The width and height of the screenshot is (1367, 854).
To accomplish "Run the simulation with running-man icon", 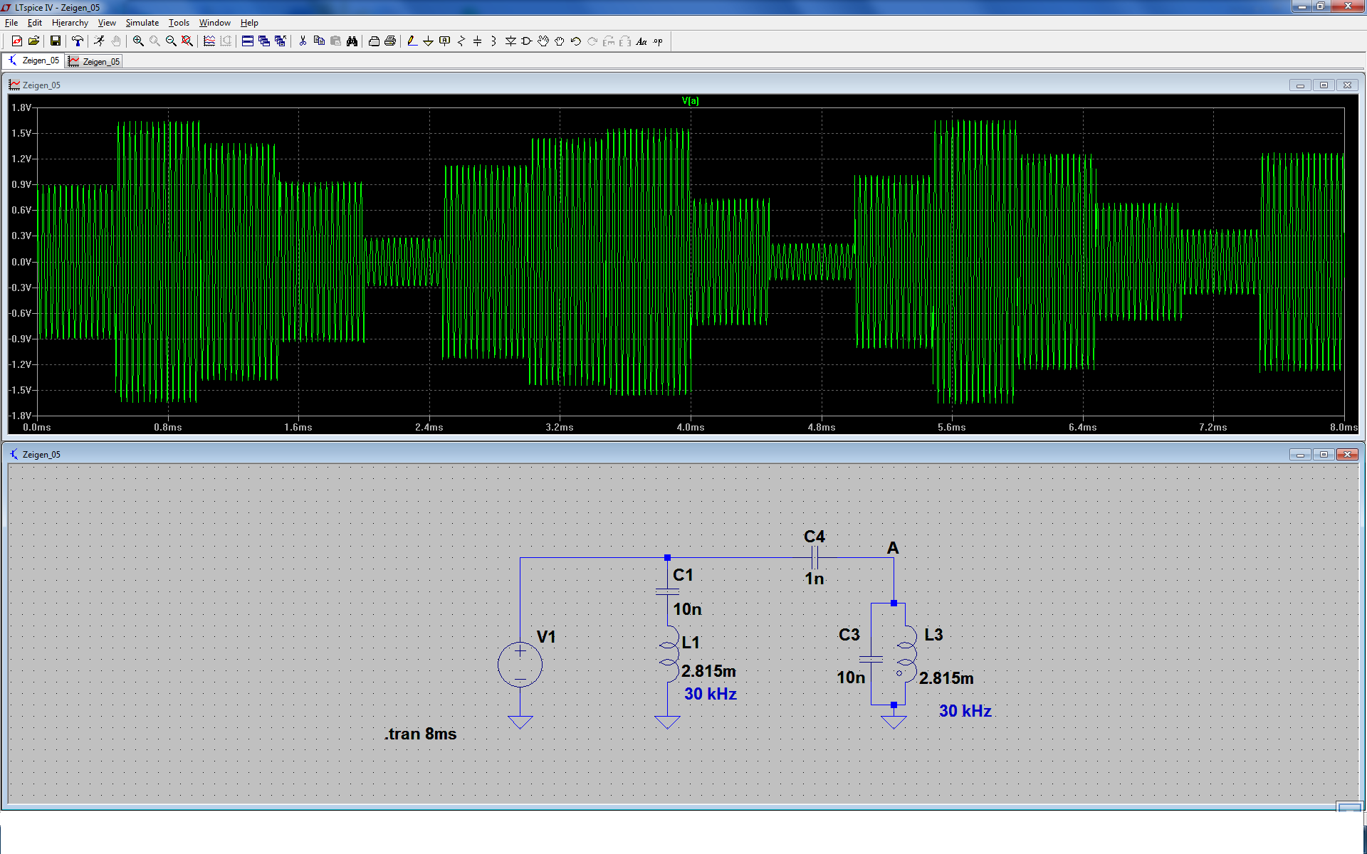I will pyautogui.click(x=99, y=41).
